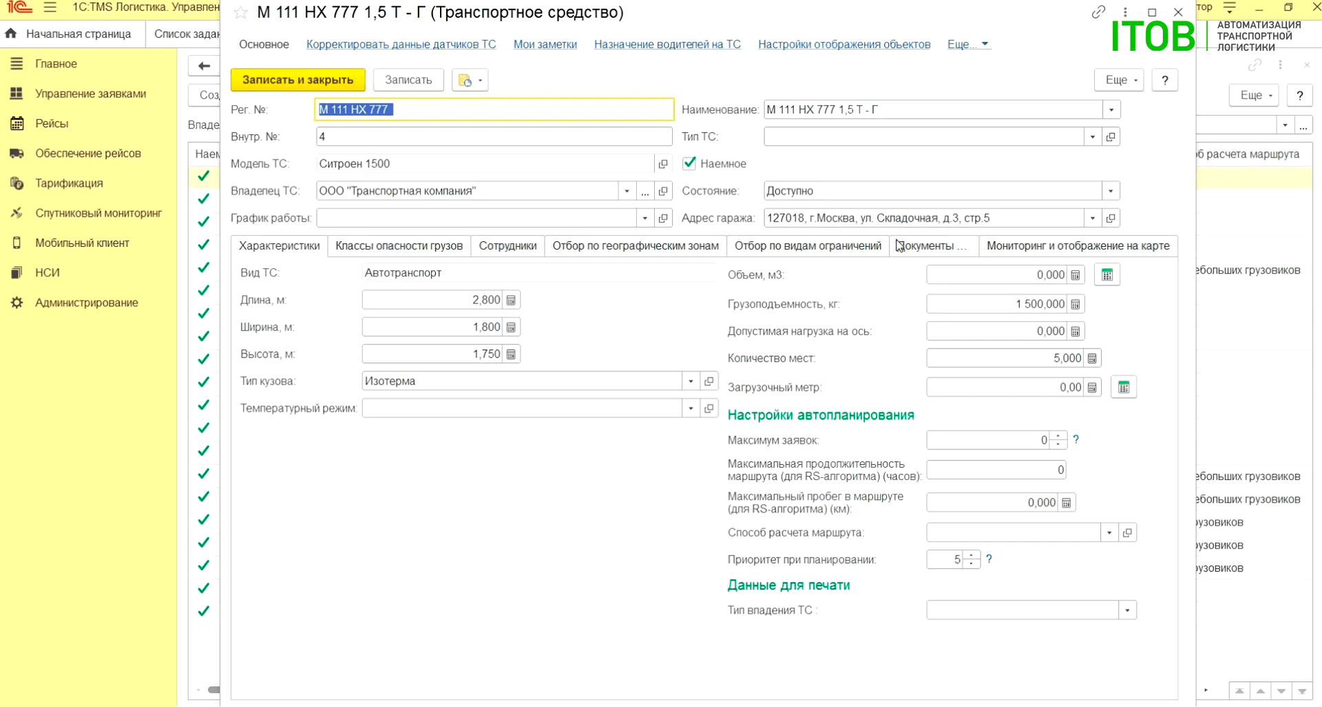Increment or decrement Максимум заявок spinner

1059,439
